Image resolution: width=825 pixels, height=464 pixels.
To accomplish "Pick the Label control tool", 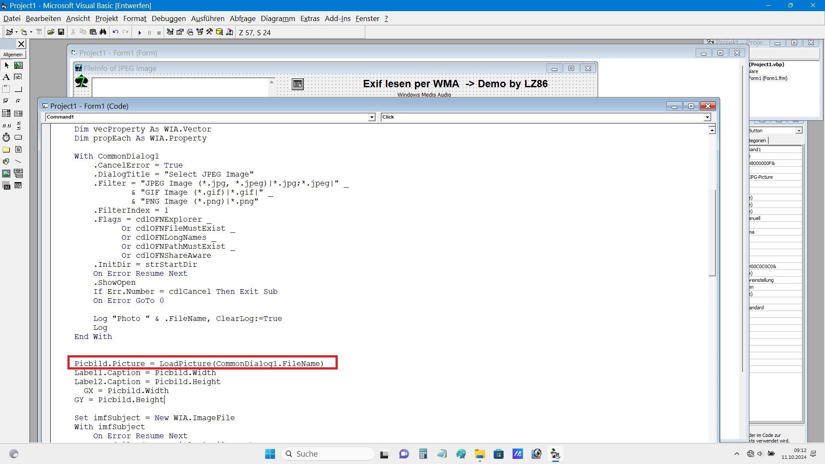I will 6,77.
